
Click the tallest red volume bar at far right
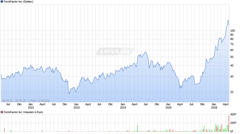[229, 124]
